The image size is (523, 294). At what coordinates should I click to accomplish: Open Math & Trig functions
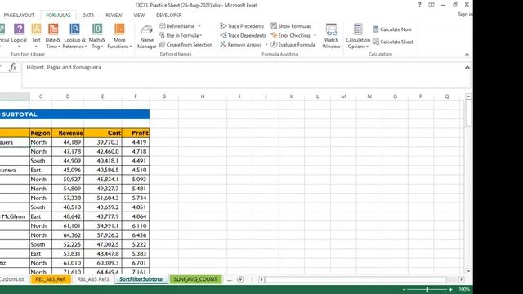pyautogui.click(x=97, y=35)
